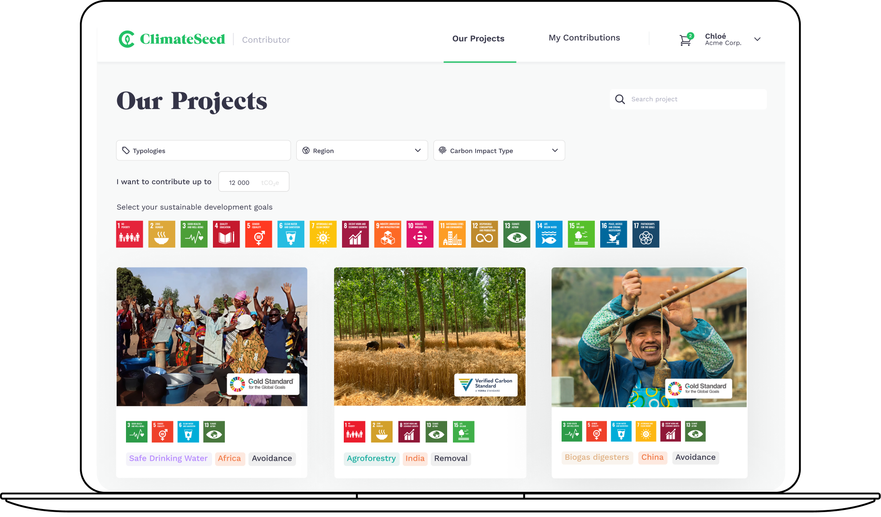Select SDG 14 Life Below Water tile
Screen dimensions: 881x517
coord(549,234)
